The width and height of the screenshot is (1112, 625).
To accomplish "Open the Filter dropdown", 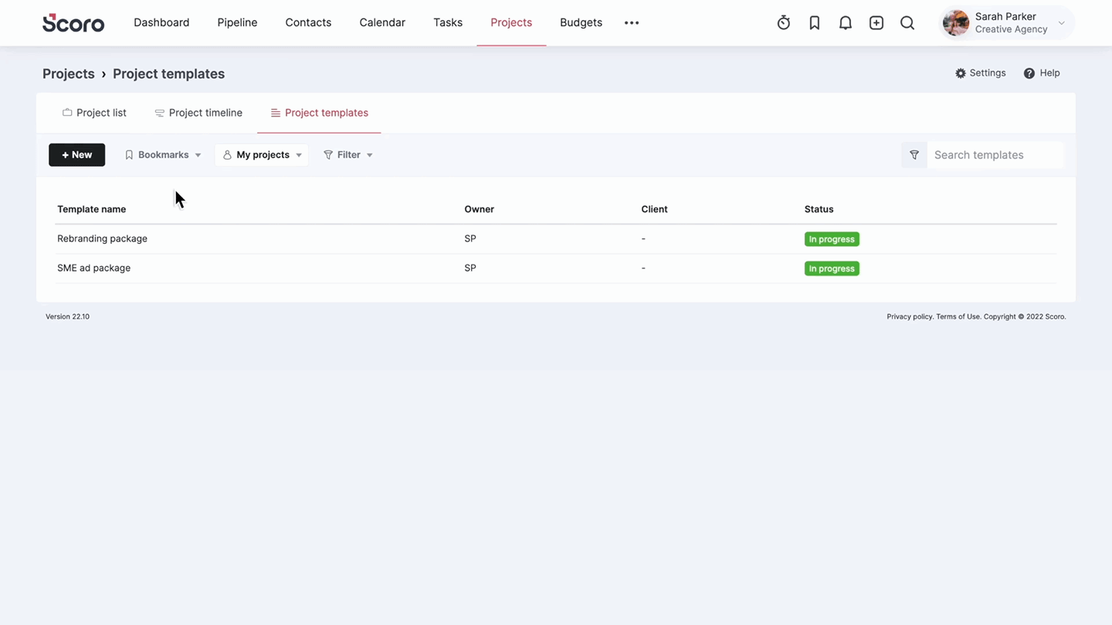I will pos(348,155).
